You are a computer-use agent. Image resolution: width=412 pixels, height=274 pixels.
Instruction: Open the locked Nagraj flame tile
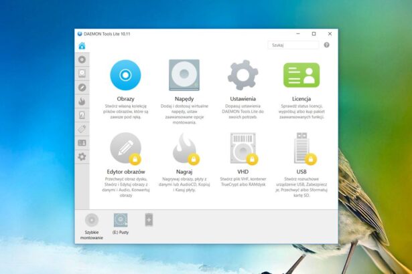tap(186, 149)
